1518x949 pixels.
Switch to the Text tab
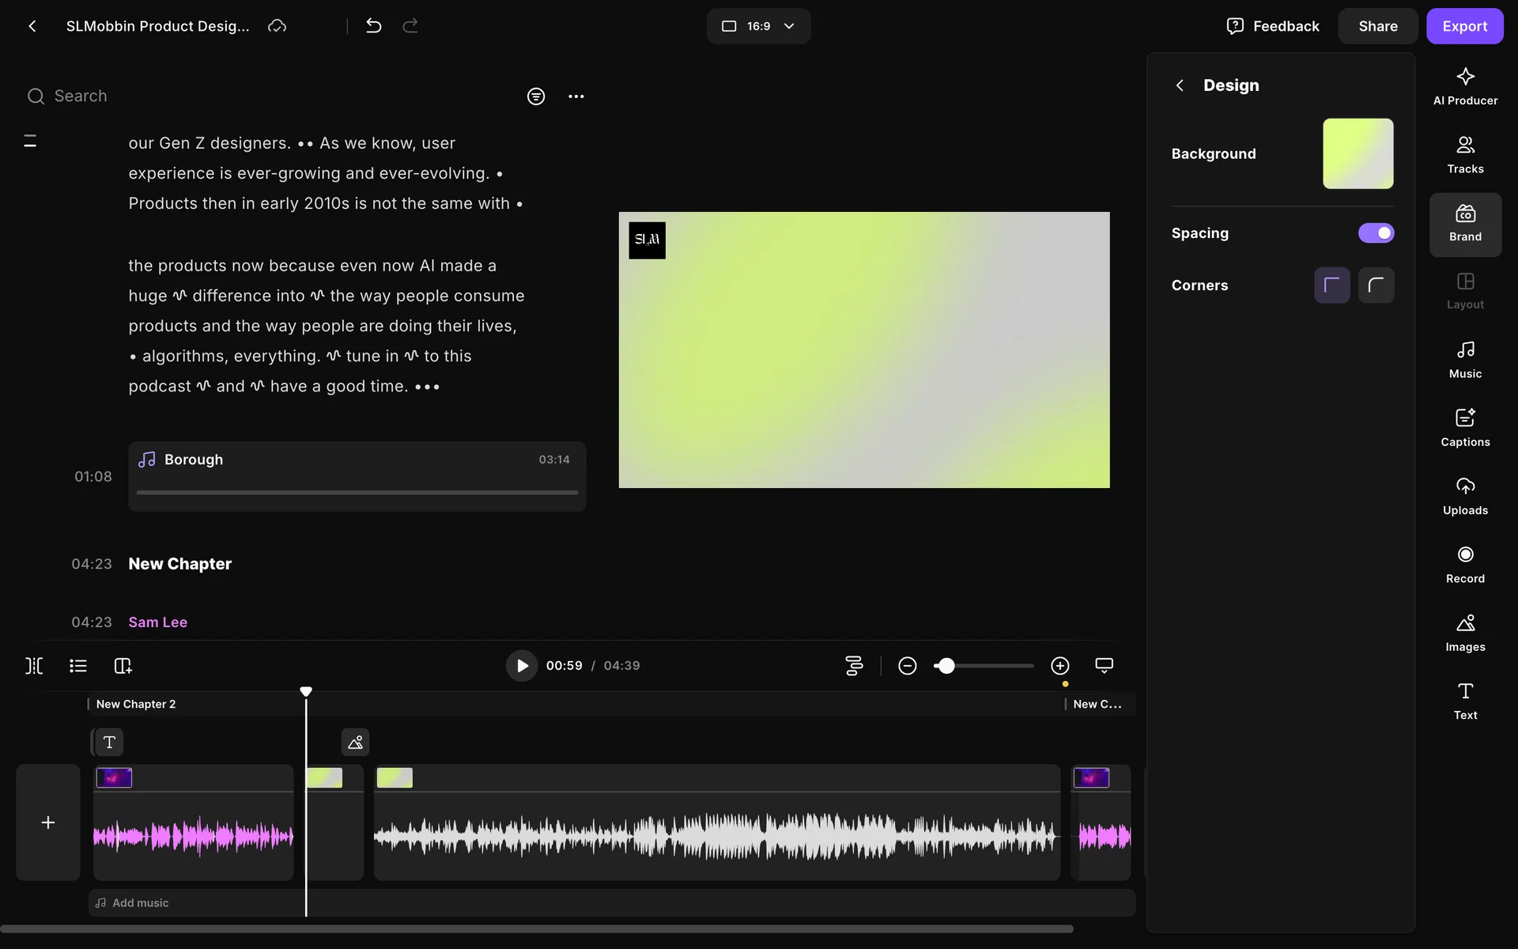[x=1464, y=701]
